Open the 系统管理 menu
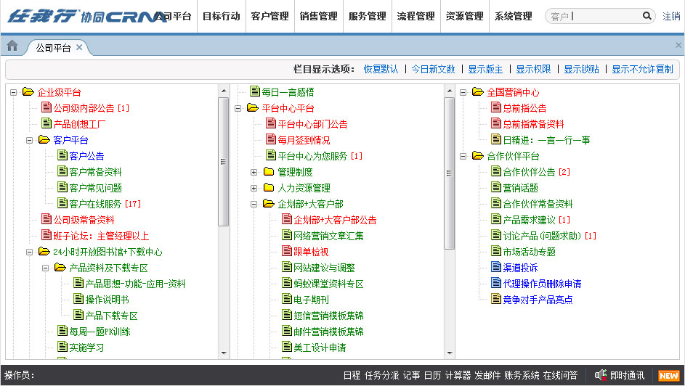The width and height of the screenshot is (685, 386). click(513, 16)
